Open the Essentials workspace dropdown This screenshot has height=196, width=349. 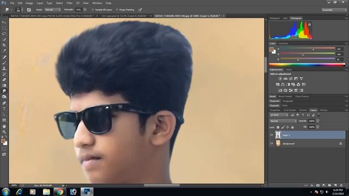coord(334,10)
